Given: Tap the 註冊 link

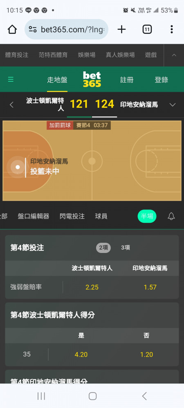Looking at the screenshot, I should point(127,80).
